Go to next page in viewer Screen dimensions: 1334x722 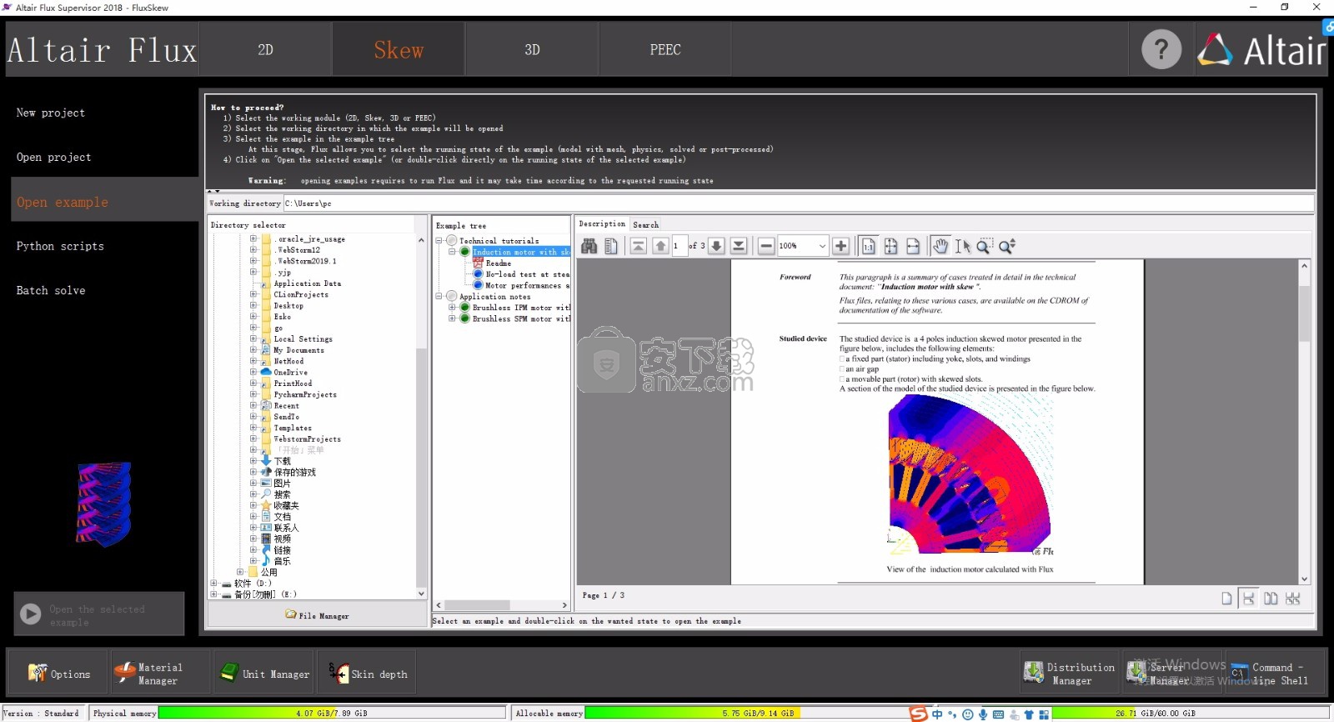[x=716, y=246]
